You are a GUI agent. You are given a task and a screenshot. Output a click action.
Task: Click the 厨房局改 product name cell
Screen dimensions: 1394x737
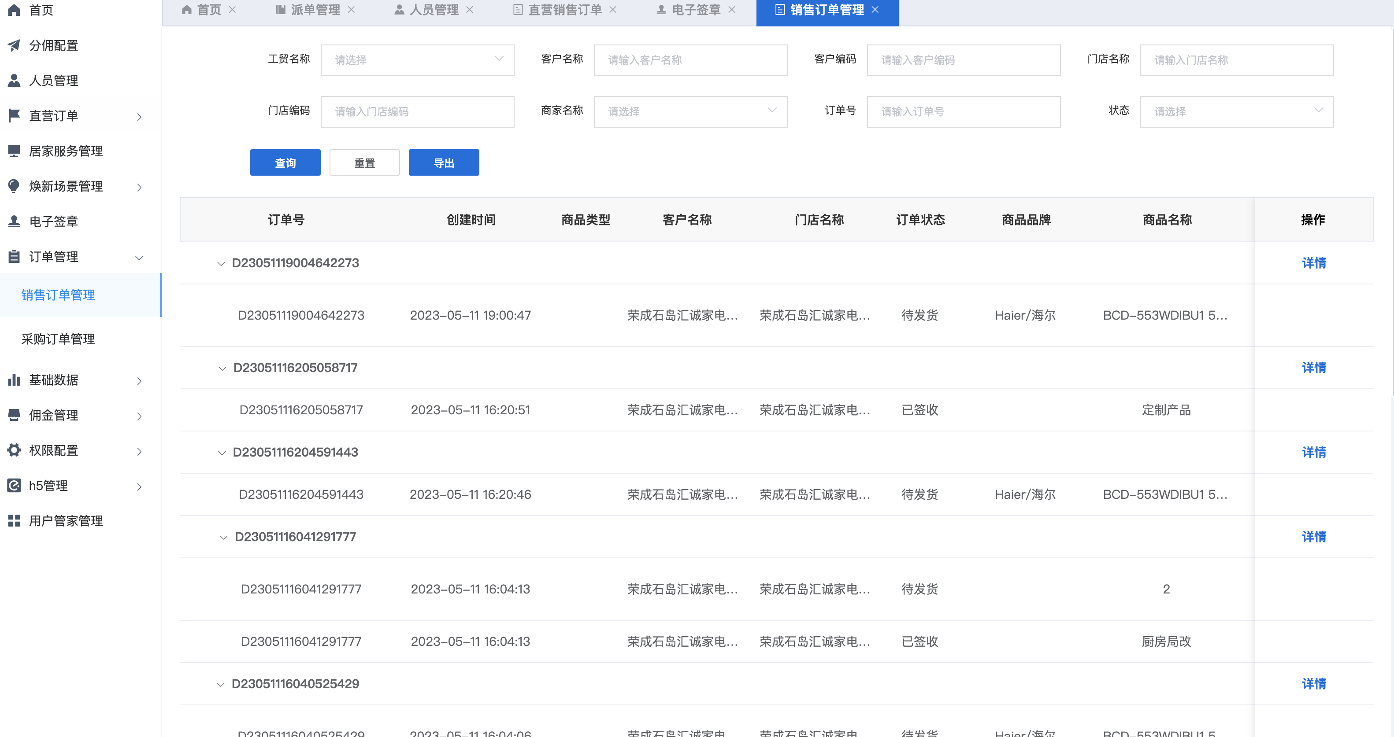(x=1166, y=641)
